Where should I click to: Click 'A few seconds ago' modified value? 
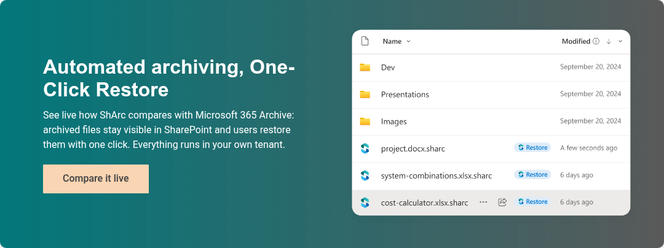(x=588, y=148)
